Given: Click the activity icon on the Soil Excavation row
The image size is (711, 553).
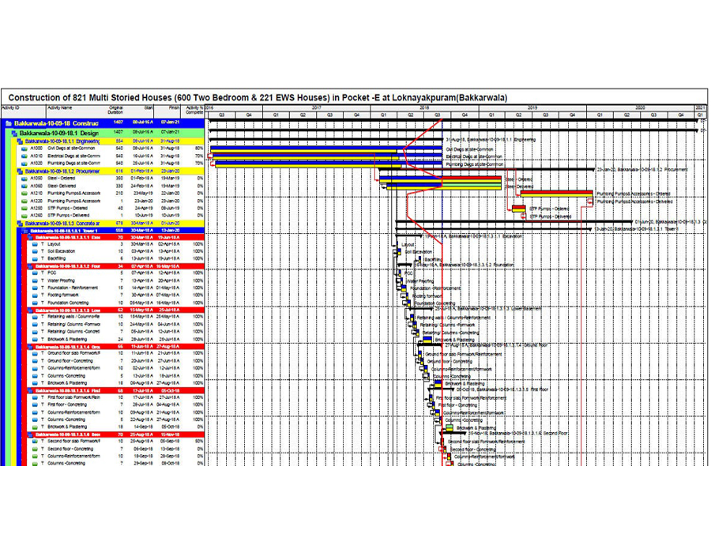Looking at the screenshot, I should 36,251.
